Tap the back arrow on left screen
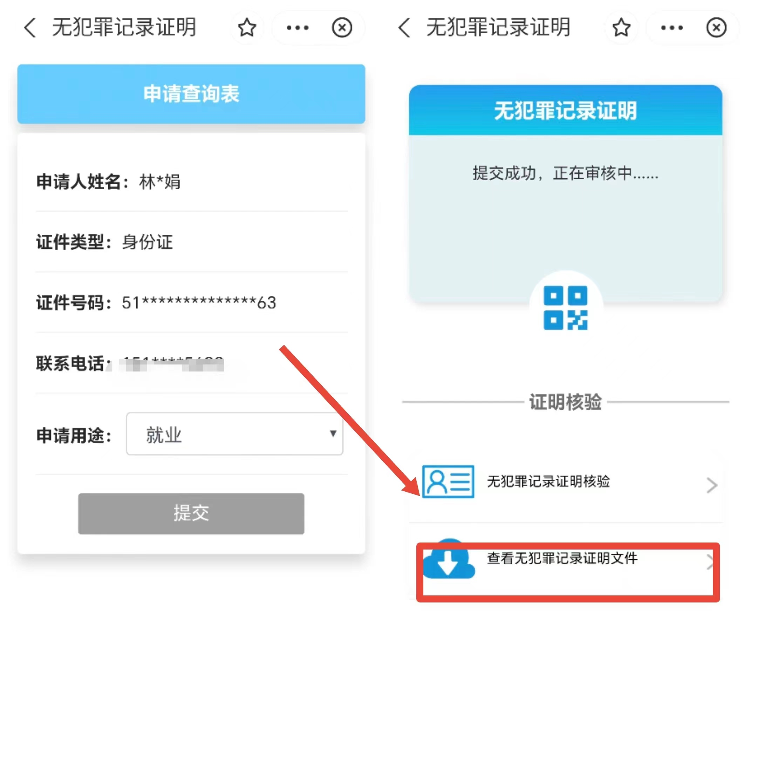 coord(30,28)
